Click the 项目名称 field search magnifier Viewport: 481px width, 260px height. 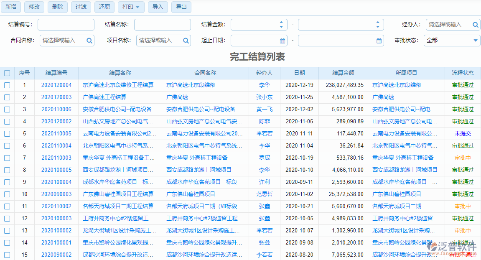click(x=186, y=41)
